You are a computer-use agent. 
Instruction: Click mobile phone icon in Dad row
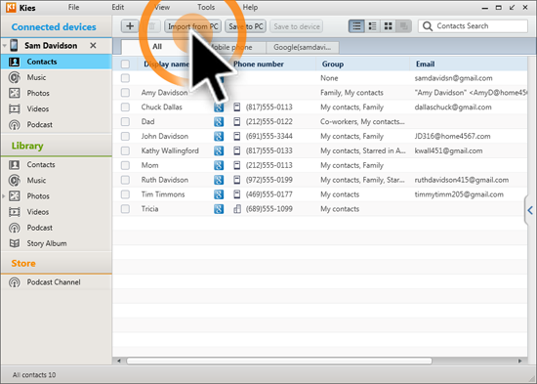pos(236,122)
